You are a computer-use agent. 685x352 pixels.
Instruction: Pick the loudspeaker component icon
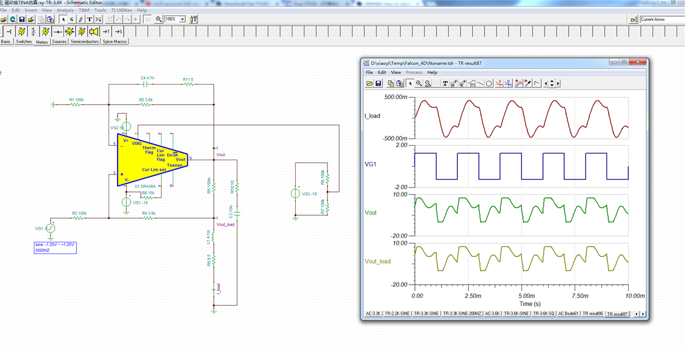click(94, 31)
